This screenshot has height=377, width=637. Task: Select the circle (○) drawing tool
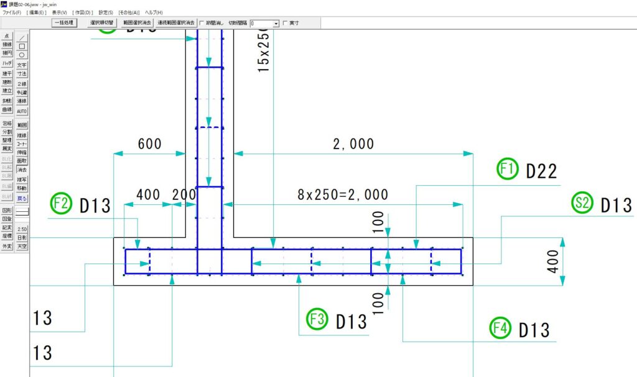(22, 55)
